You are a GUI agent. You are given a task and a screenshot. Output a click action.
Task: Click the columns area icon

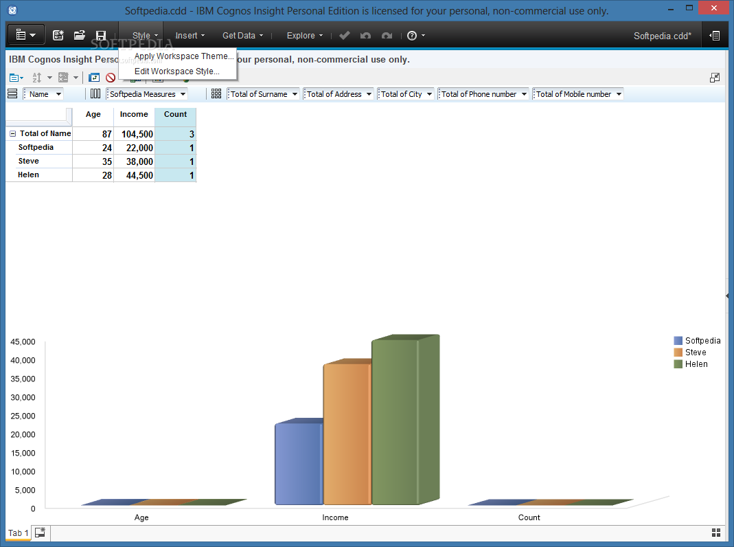pos(95,94)
